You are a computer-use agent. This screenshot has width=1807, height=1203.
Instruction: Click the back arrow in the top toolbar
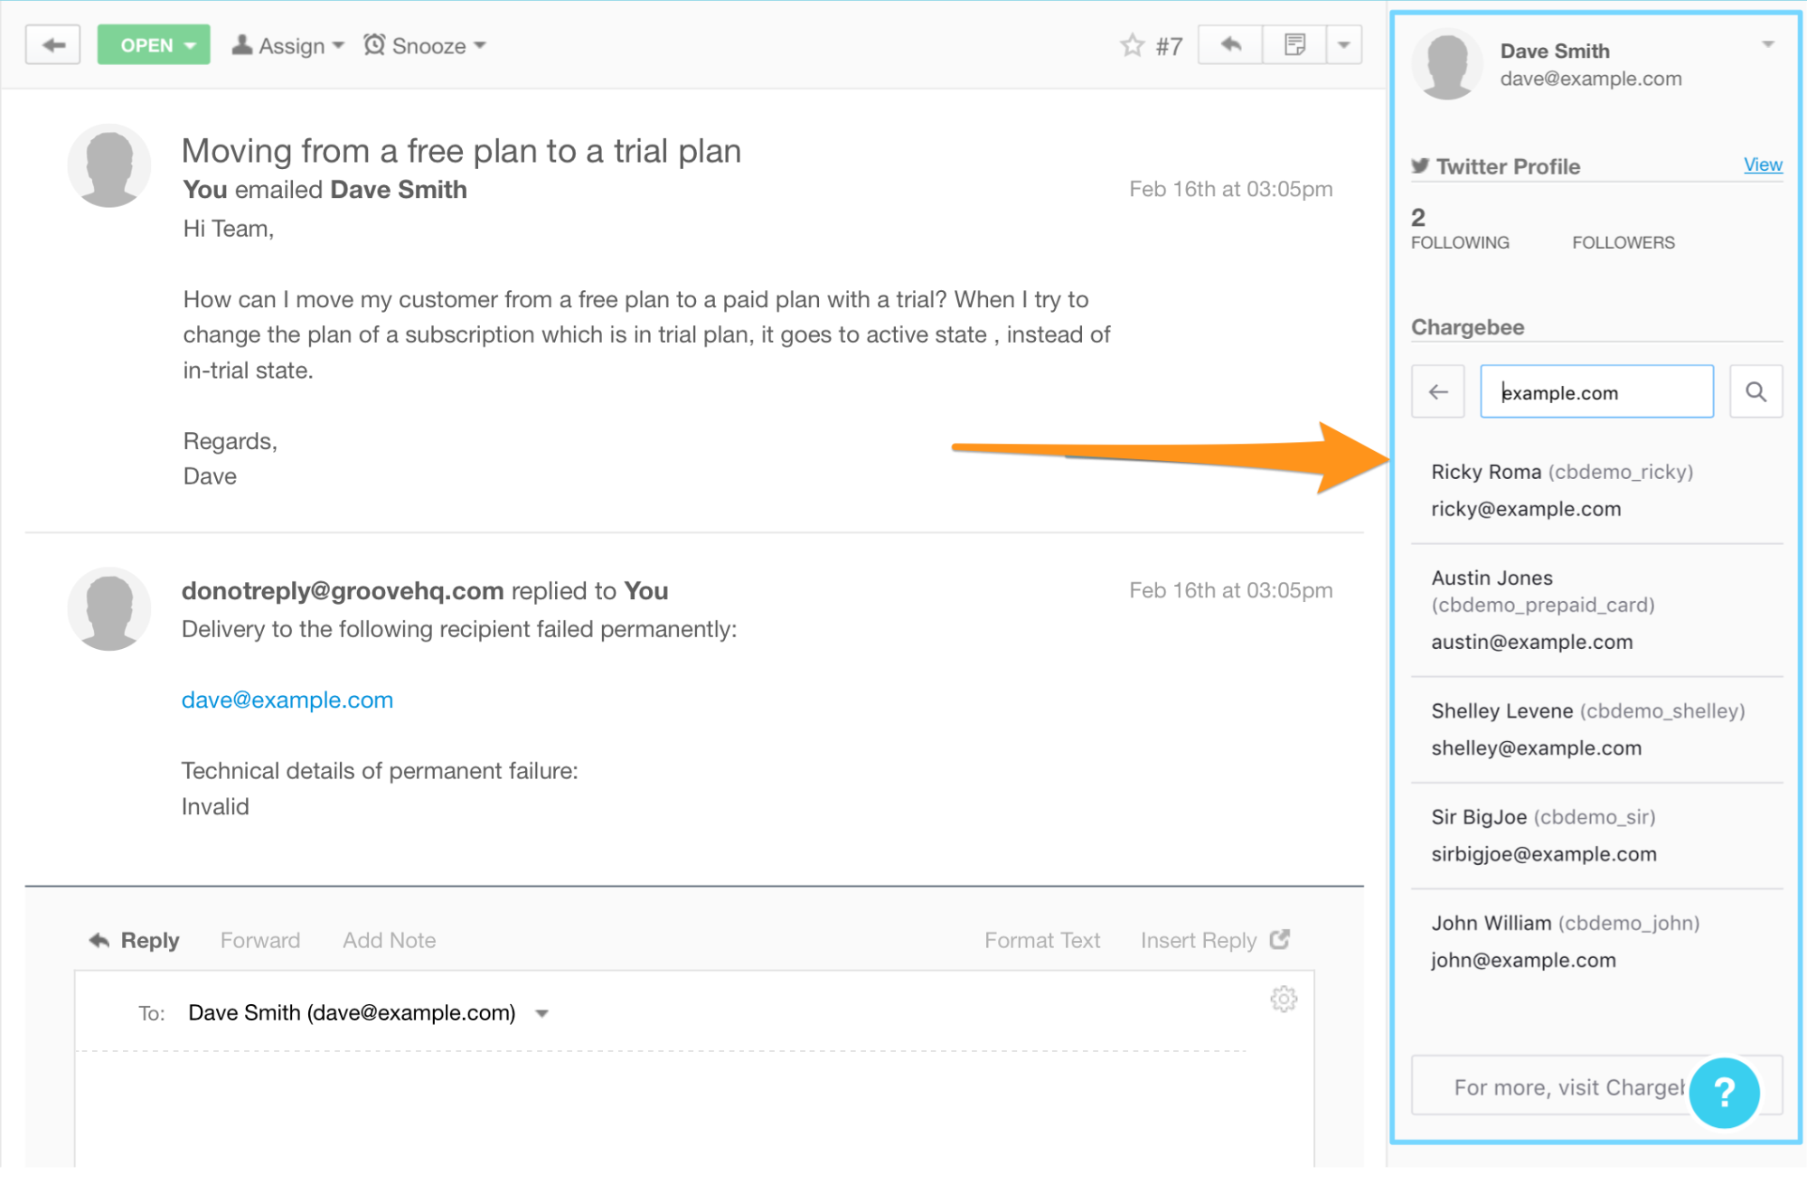[53, 45]
